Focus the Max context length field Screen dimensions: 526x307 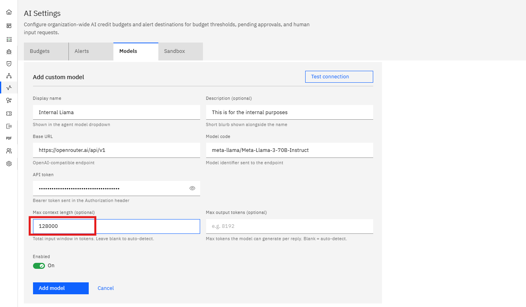pyautogui.click(x=117, y=226)
